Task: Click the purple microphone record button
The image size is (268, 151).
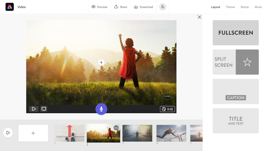Action: [101, 109]
